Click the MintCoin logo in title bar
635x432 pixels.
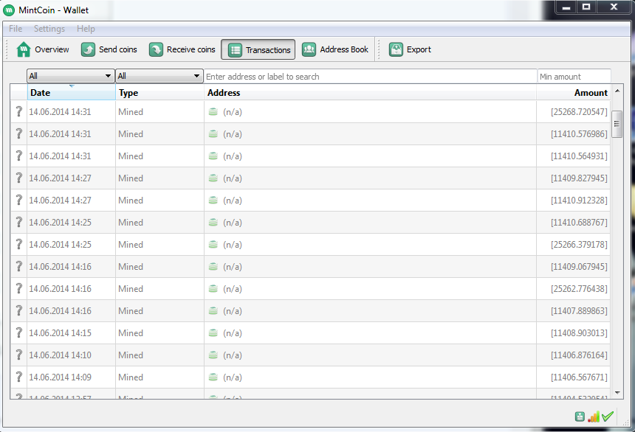pos(9,10)
